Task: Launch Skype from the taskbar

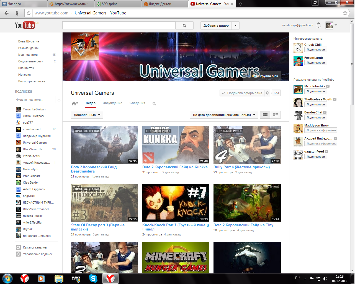Action: tap(93, 278)
